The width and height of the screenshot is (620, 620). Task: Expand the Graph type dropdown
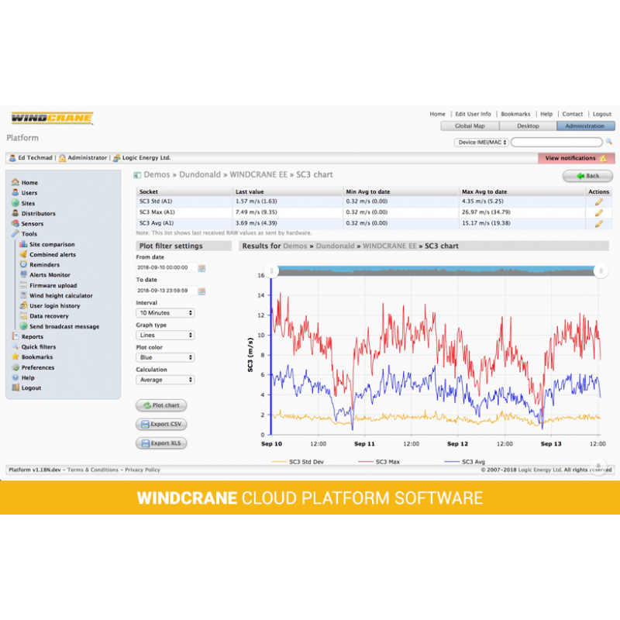coord(165,336)
